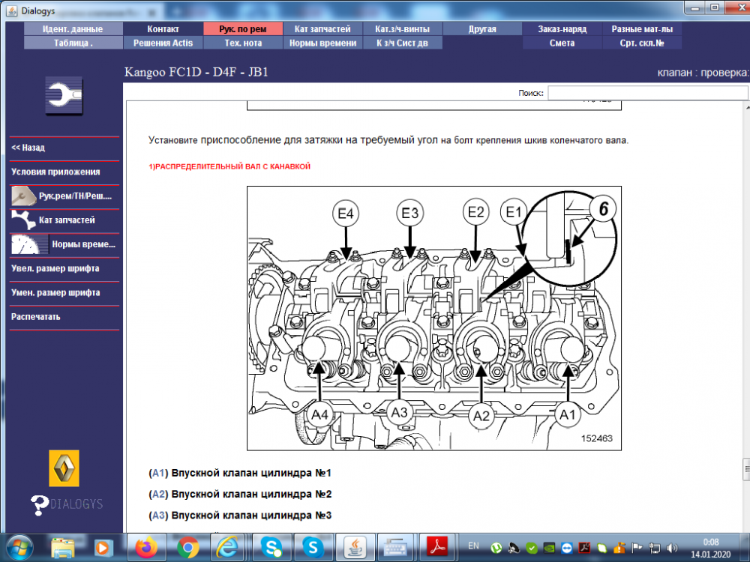Open the Контакт tab

(163, 28)
